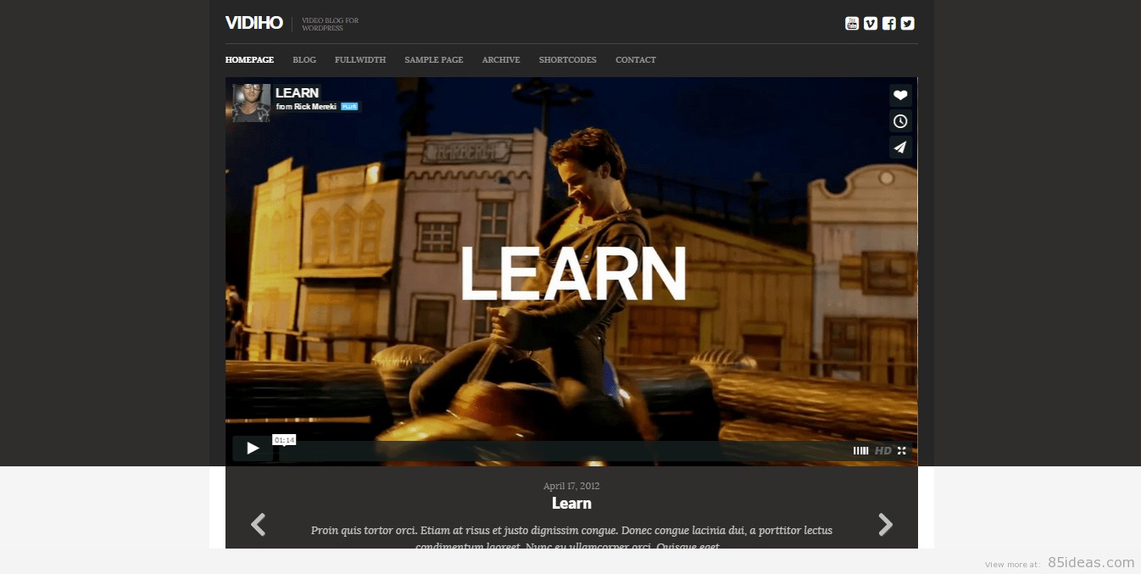Viewport: 1141px width, 574px height.
Task: Enter fullscreen video mode
Action: click(902, 451)
